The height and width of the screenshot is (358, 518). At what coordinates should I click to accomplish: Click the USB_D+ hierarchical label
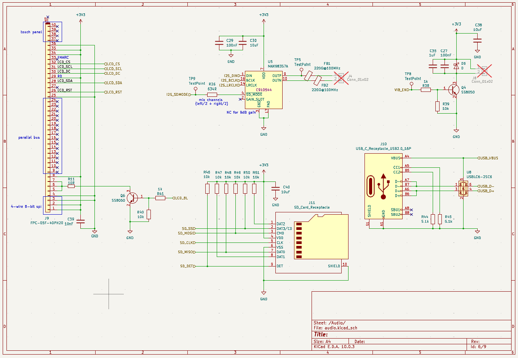point(486,191)
